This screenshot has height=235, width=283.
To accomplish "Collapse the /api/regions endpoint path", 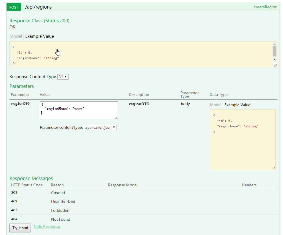I will pos(38,7).
